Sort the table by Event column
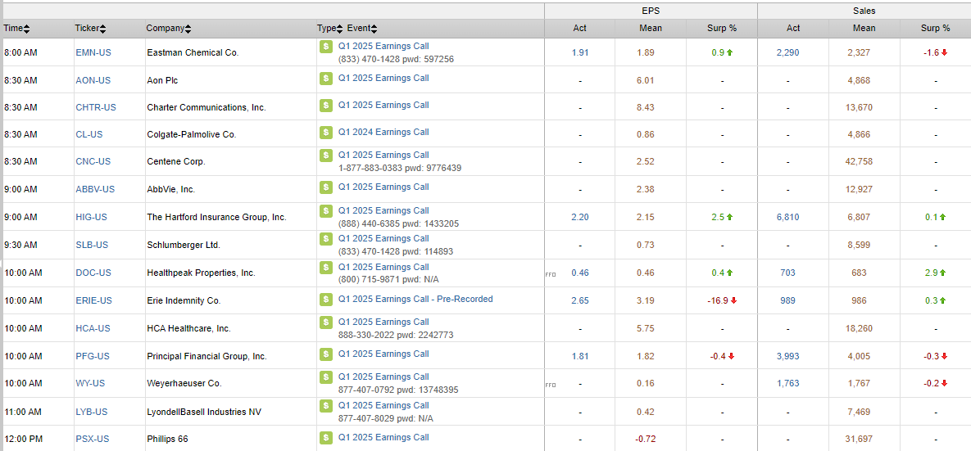Viewport: 971px width, 451px height. [x=362, y=29]
